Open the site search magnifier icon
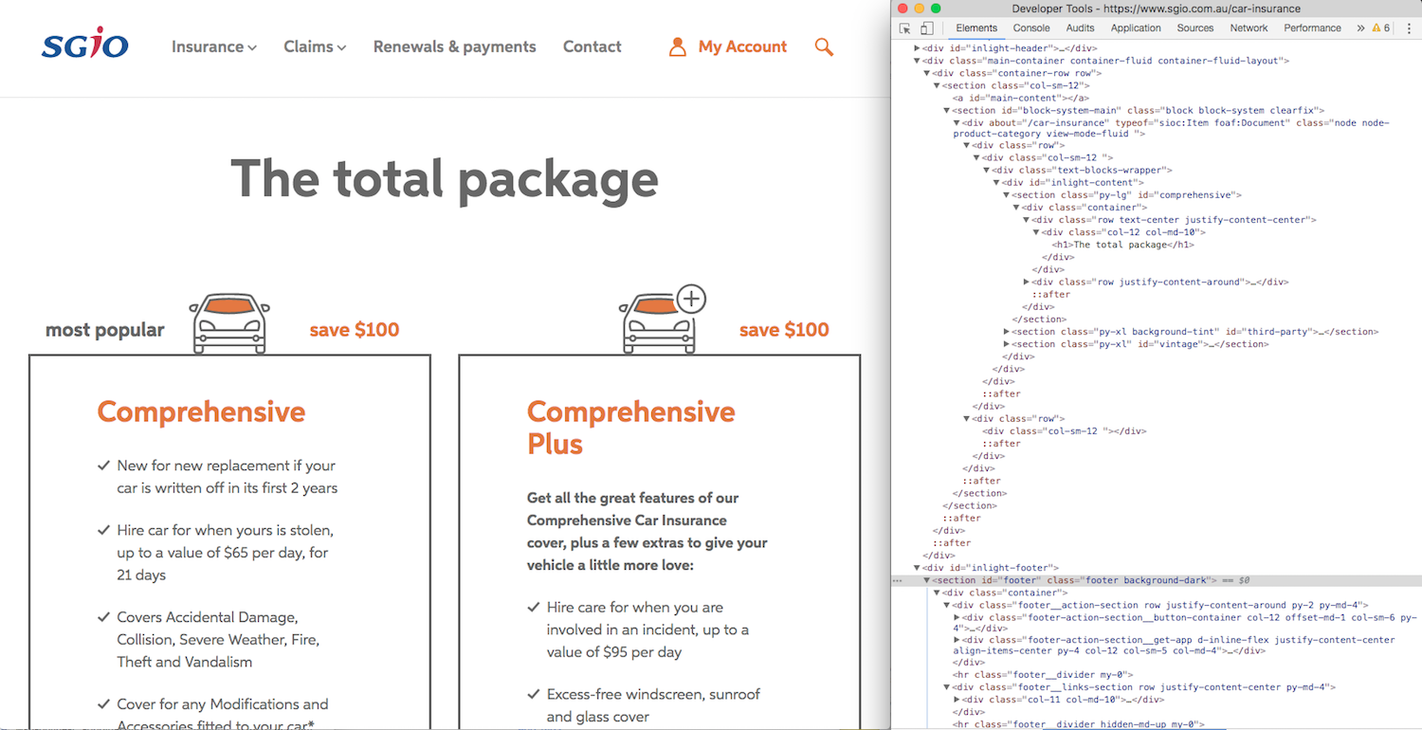1422x730 pixels. pos(824,46)
